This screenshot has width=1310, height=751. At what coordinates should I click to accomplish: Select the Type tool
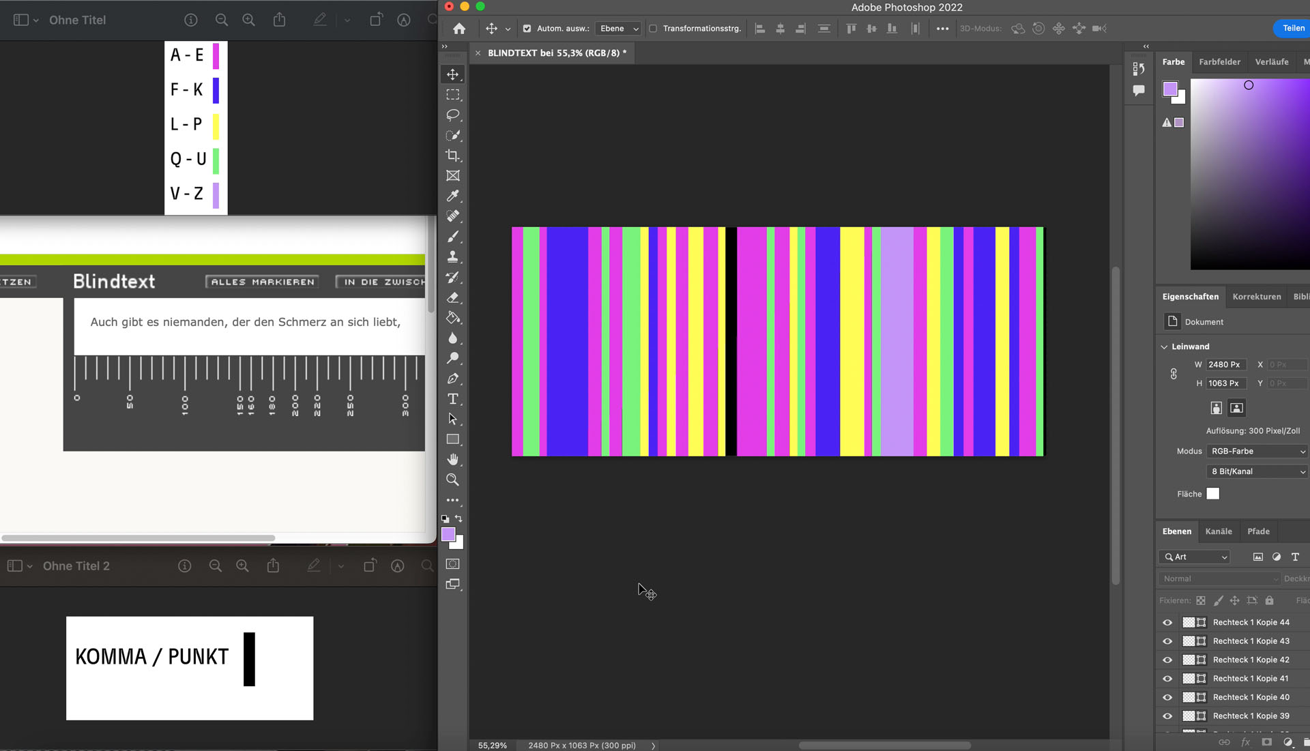pos(452,399)
